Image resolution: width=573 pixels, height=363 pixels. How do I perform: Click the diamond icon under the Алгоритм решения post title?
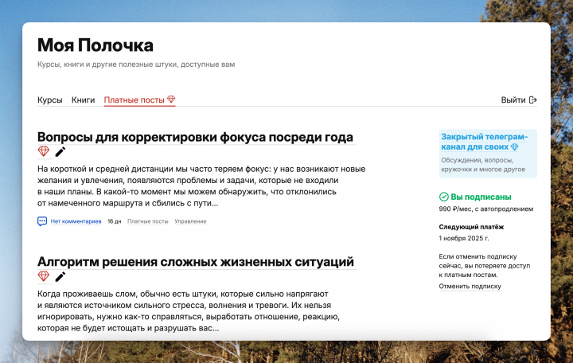pos(44,276)
